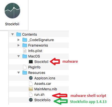The width and height of the screenshot is (112, 107).
Task: Expand the Frameworks folder triangle
Action: 18,45
